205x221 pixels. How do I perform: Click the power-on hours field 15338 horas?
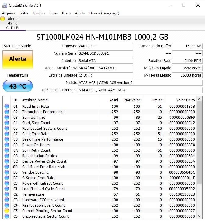(187, 75)
